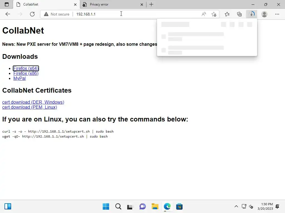Switch to the CollabNet tab

(x=46, y=4)
